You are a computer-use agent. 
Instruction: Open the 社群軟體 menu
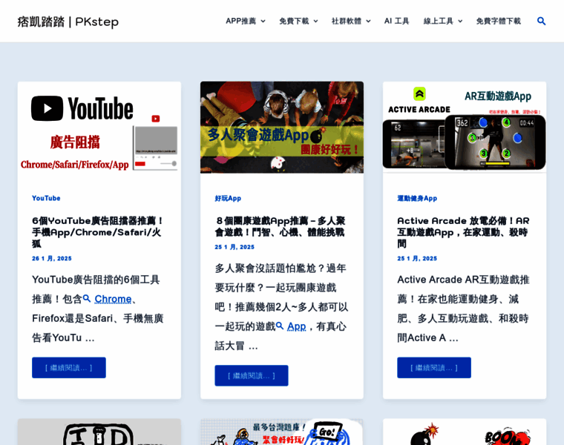347,22
